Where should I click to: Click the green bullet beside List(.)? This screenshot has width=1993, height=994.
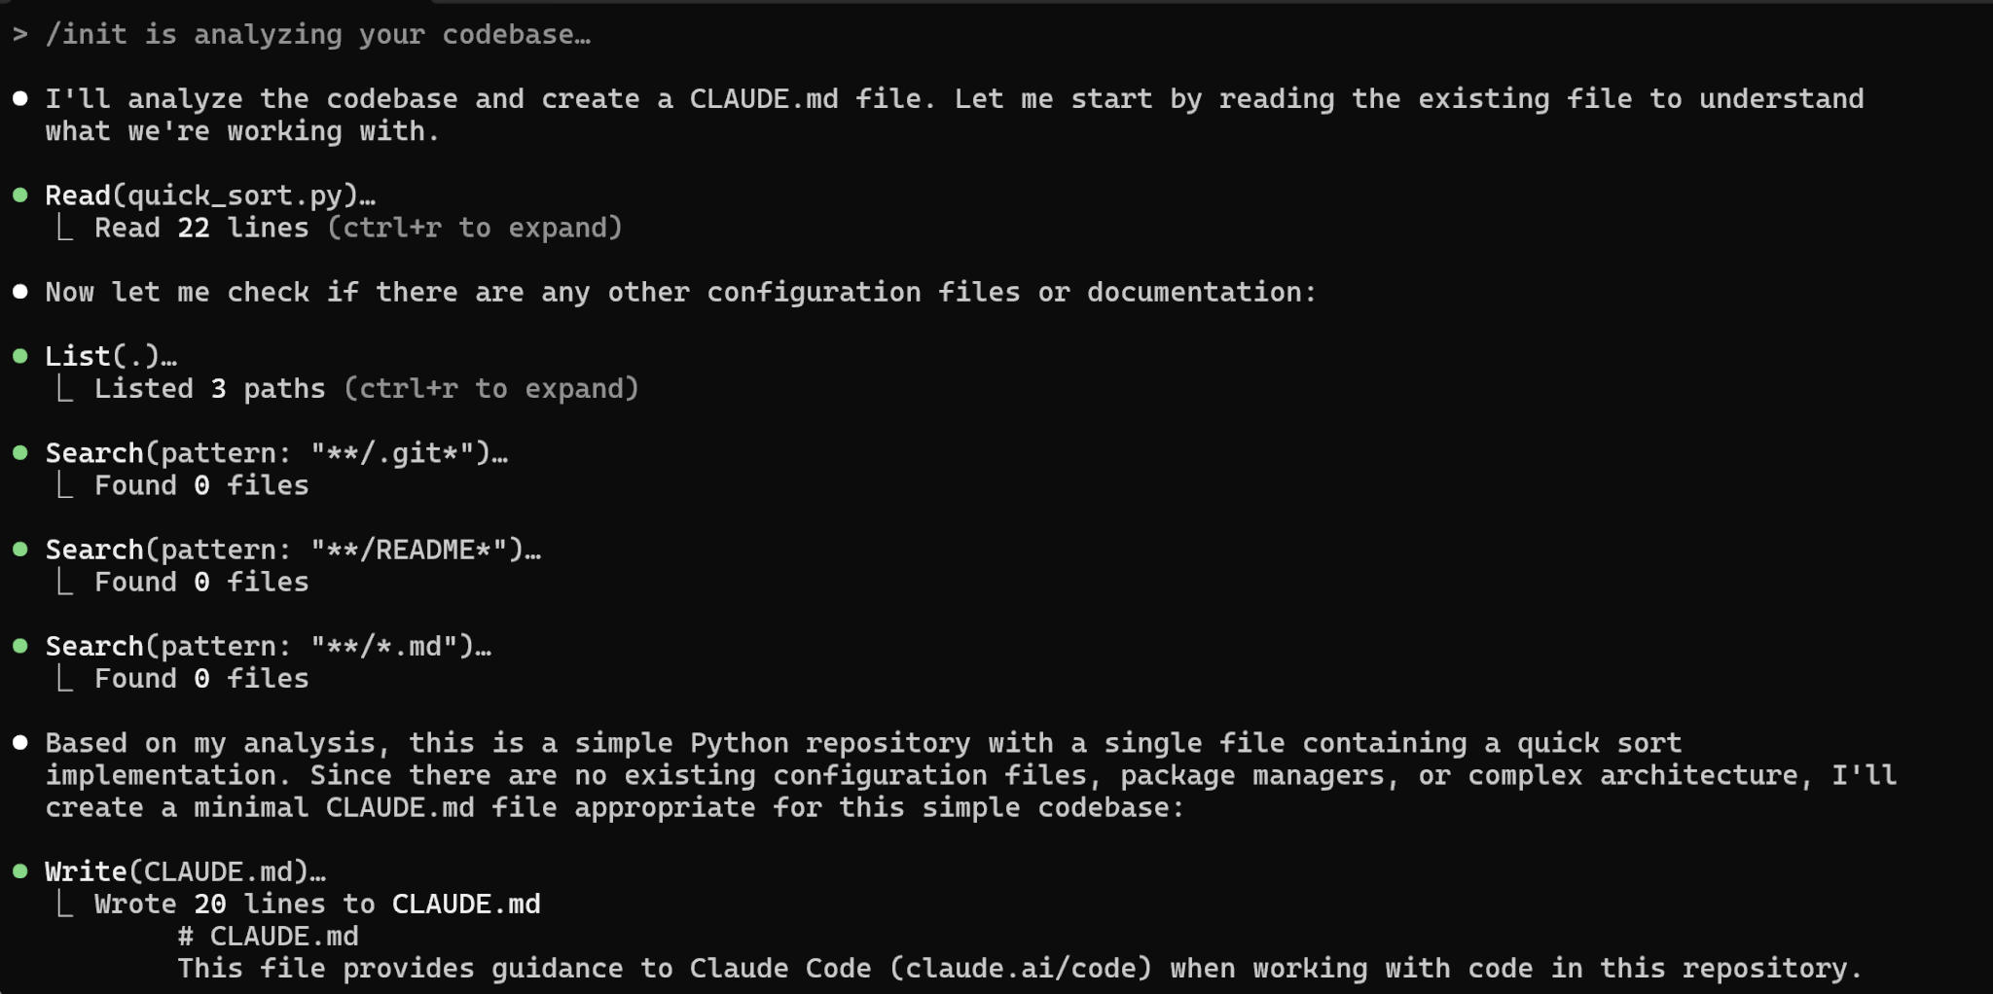coord(19,356)
